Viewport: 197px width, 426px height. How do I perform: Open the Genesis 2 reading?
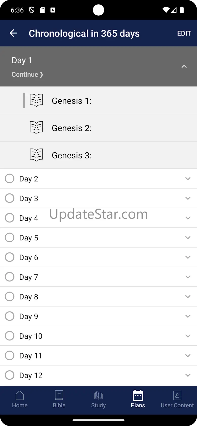pos(72,128)
